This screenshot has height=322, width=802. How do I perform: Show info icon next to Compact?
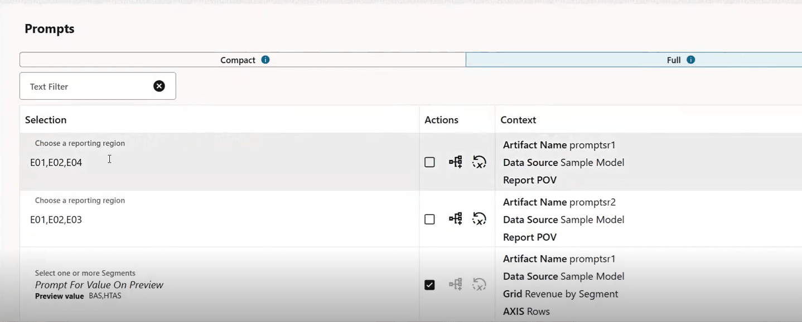265,60
